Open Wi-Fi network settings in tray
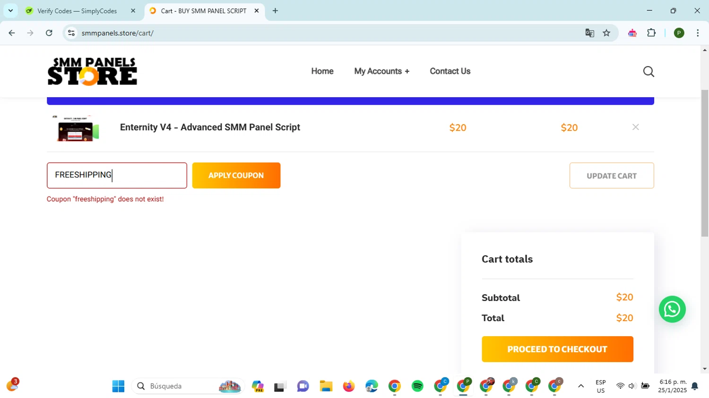Viewport: 709px width, 398px height. [620, 386]
